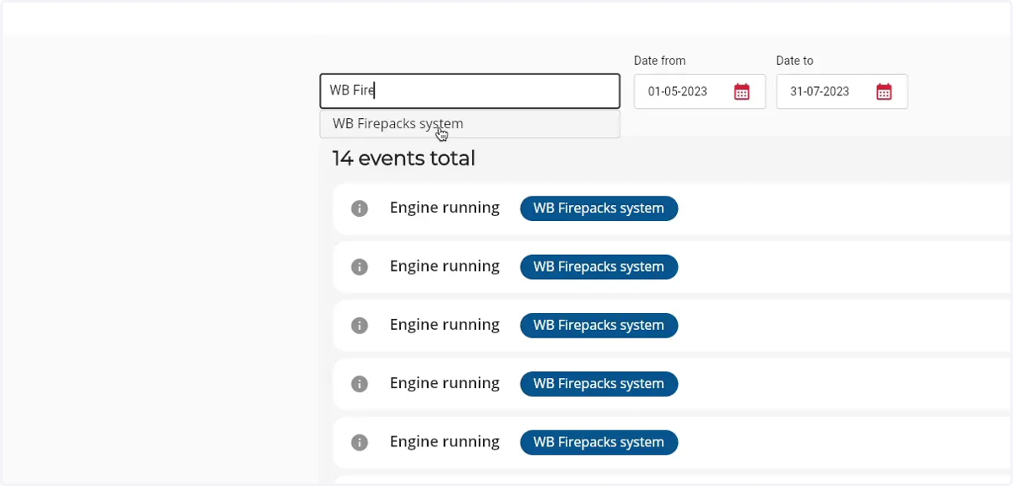This screenshot has width=1013, height=486.
Task: Click WB Firepacks system tag on fifth event
Action: tap(599, 442)
